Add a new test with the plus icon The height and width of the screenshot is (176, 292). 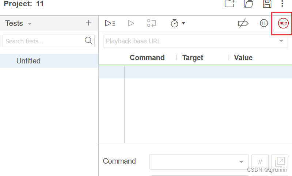pyautogui.click(x=88, y=23)
